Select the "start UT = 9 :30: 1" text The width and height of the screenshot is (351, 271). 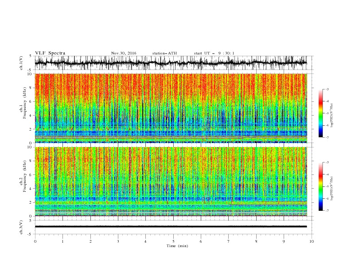tap(214, 53)
